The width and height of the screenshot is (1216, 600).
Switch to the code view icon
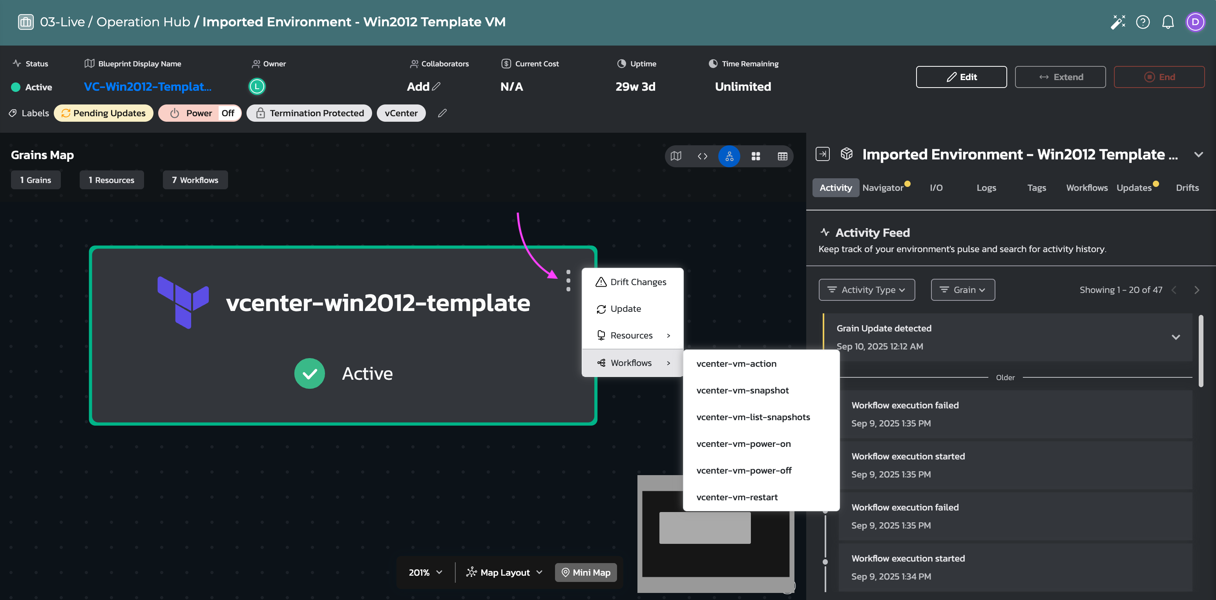tap(702, 156)
